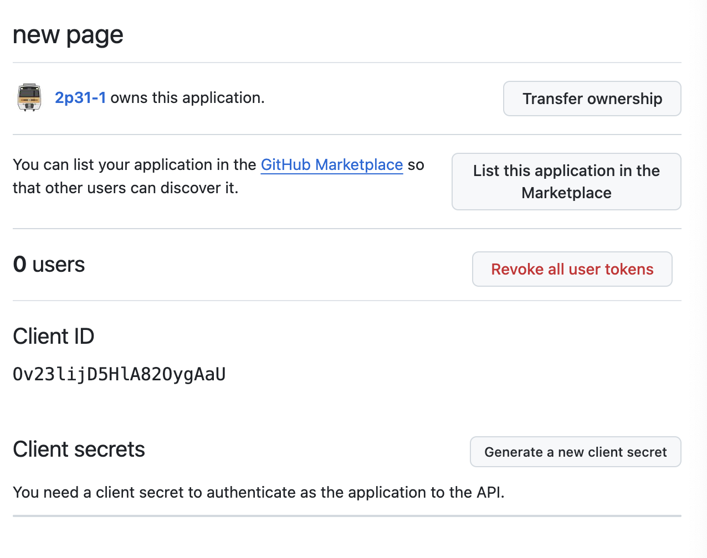
Task: Click the "Client secrets" heading
Action: pos(79,449)
